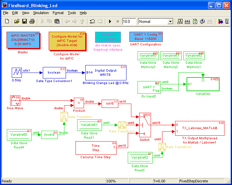Select the Rate Transition2 block
This screenshot has height=185, width=232.
[162, 147]
